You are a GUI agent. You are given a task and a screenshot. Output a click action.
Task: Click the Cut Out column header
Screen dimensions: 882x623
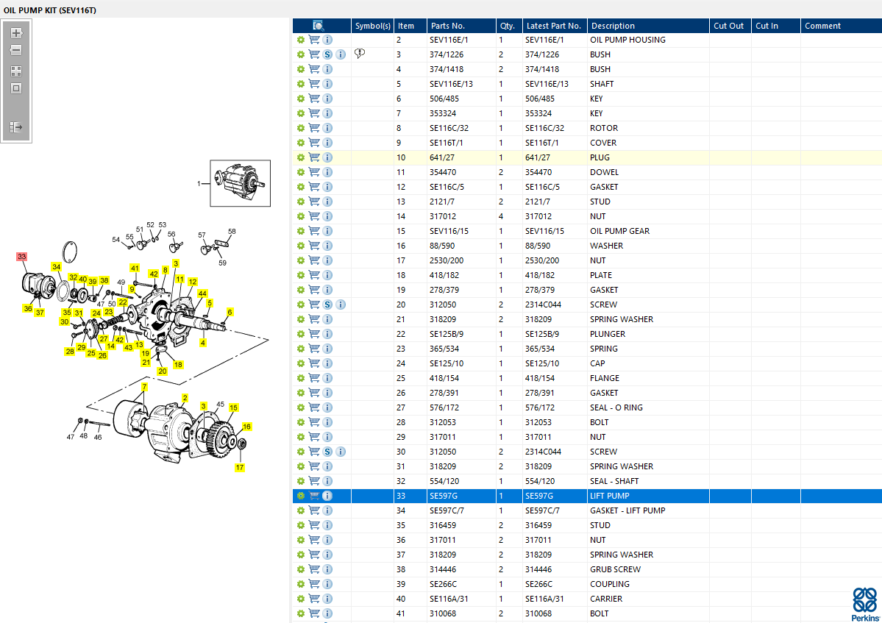[730, 26]
